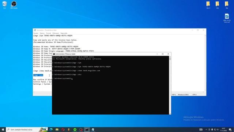The image size is (234, 132).
Task: Click the 'Windows 10 Home N:' key line
Action: pos(57,49)
